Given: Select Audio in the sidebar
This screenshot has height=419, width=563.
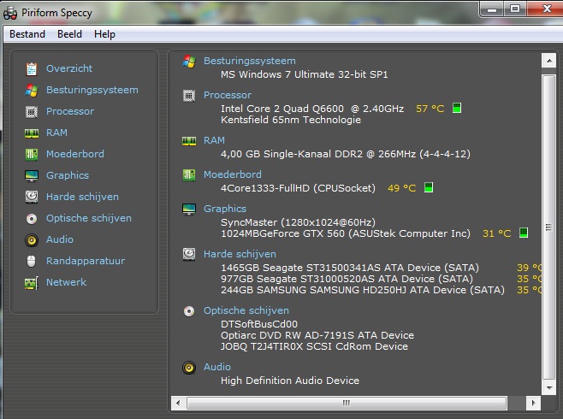Looking at the screenshot, I should 60,239.
